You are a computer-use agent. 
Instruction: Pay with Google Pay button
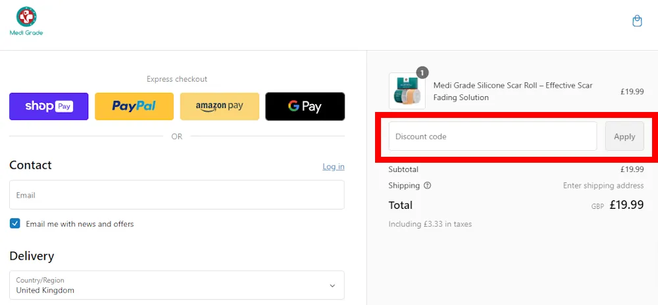click(305, 106)
